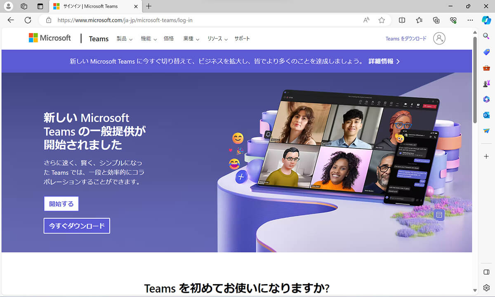
Task: Open Outlook from the Edge sidebar
Action: pyautogui.click(x=486, y=115)
